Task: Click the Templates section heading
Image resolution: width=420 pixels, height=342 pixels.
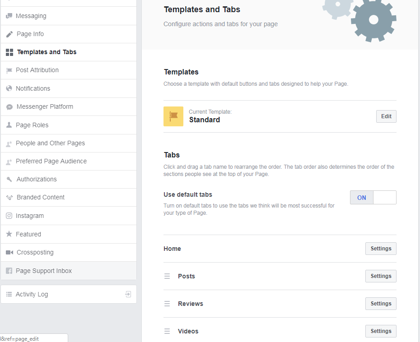Action: pos(181,72)
